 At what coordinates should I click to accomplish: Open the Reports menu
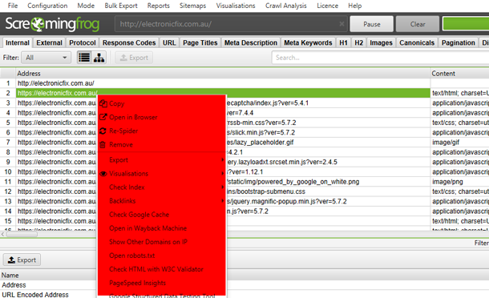[x=159, y=6]
